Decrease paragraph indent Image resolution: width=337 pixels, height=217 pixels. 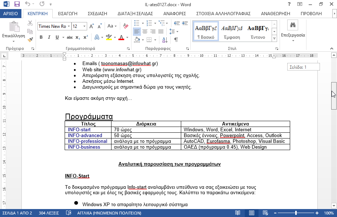tap(177, 23)
